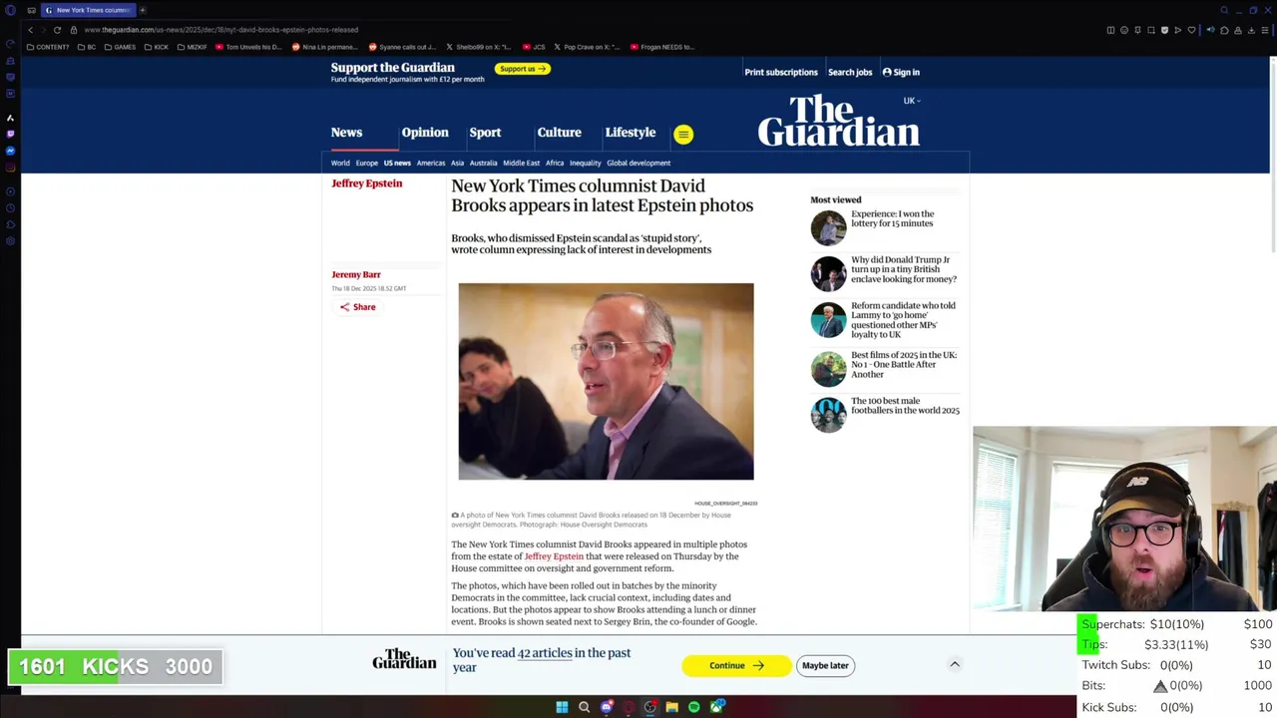Click the David Brooks article photo

coord(606,381)
